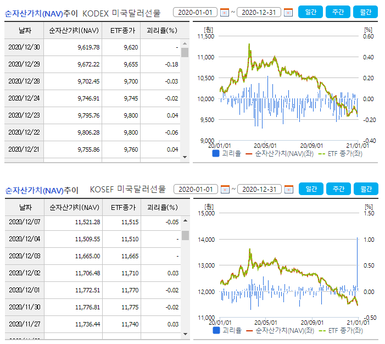Viewport: 385px width, 344px height.
Task: Select 주간 weekly view for KOSEF
Action: [338, 188]
